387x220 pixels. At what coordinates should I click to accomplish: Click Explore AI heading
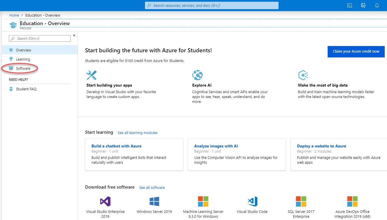(x=202, y=85)
